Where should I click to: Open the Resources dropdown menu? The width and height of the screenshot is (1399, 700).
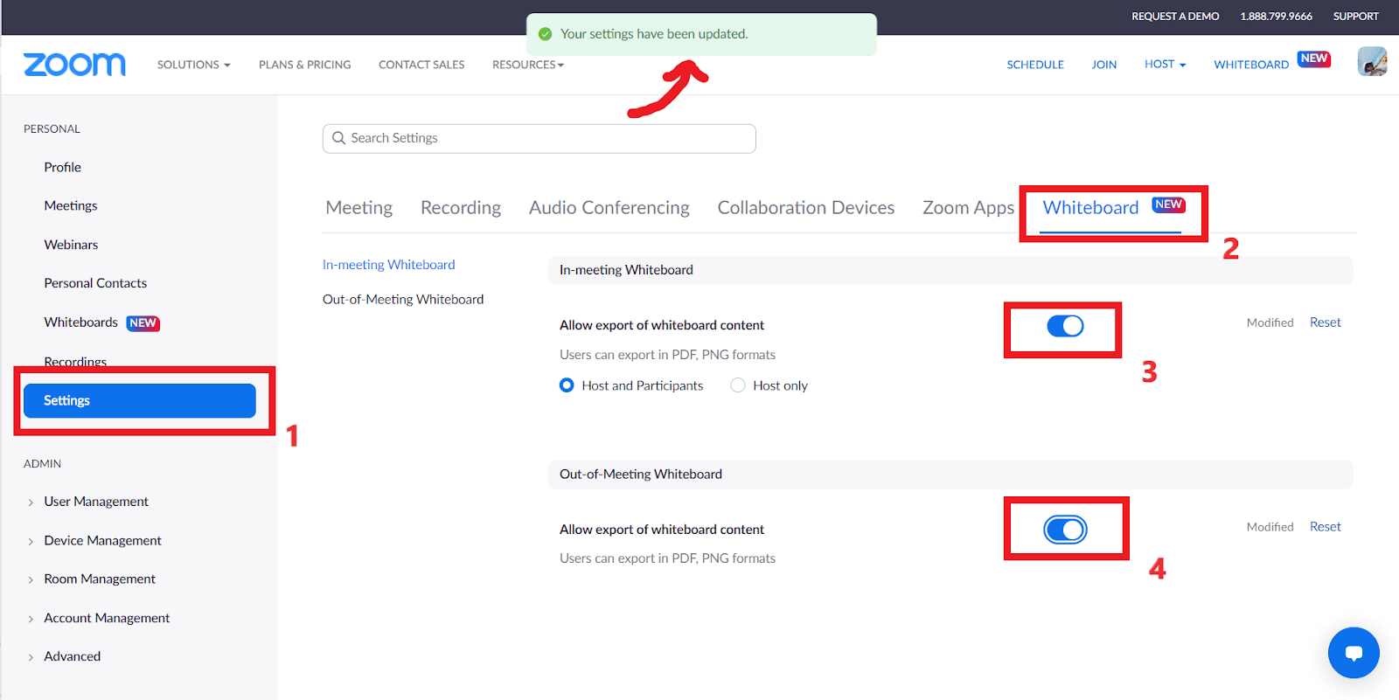[528, 65]
